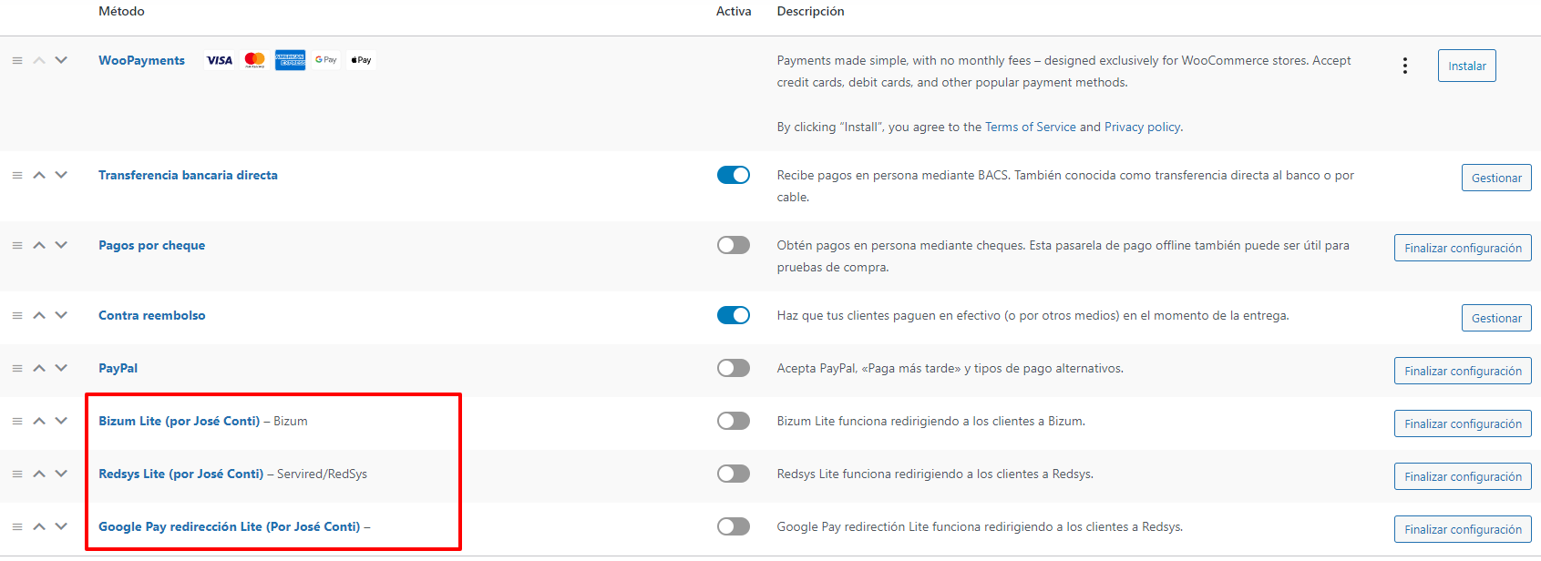Enable Google Pay redirección Lite toggle
The image size is (1541, 561).
tap(734, 526)
